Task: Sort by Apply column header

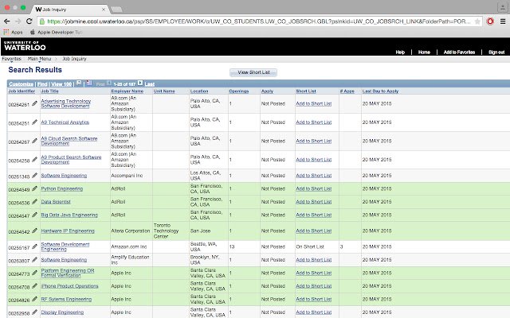Action: click(267, 91)
